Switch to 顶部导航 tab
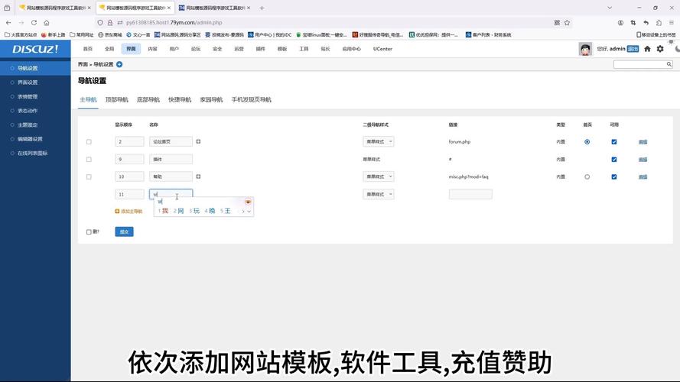The height and width of the screenshot is (382, 680). point(117,99)
